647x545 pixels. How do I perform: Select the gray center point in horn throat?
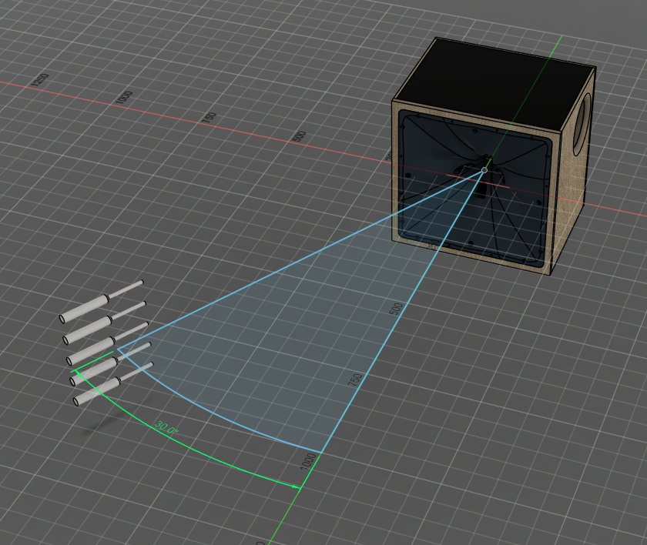[484, 170]
